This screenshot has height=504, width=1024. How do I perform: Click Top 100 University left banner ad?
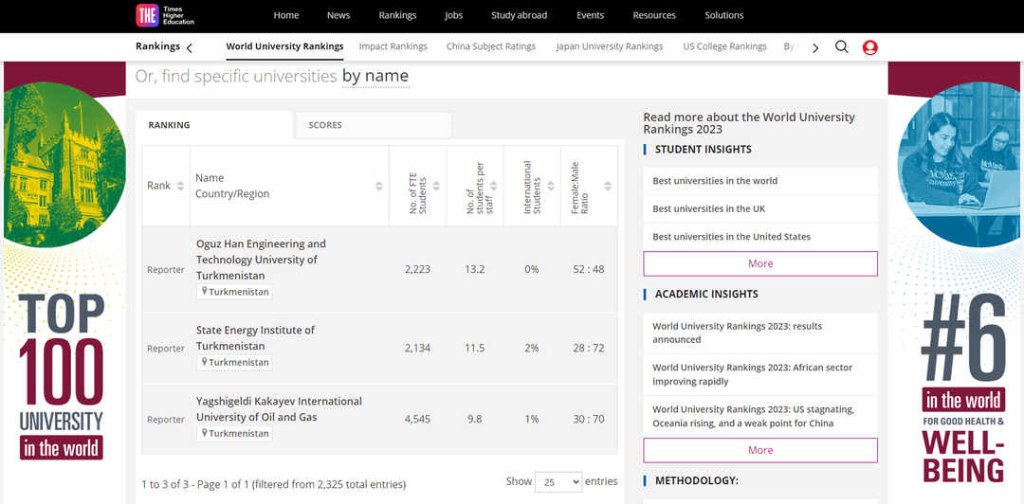pyautogui.click(x=64, y=280)
